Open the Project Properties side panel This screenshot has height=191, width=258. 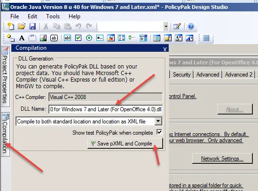[x=5, y=76]
